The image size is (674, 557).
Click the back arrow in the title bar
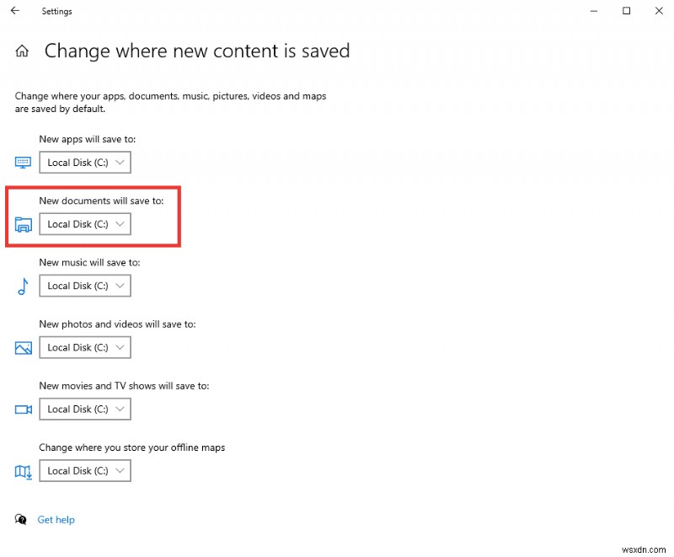pyautogui.click(x=17, y=11)
